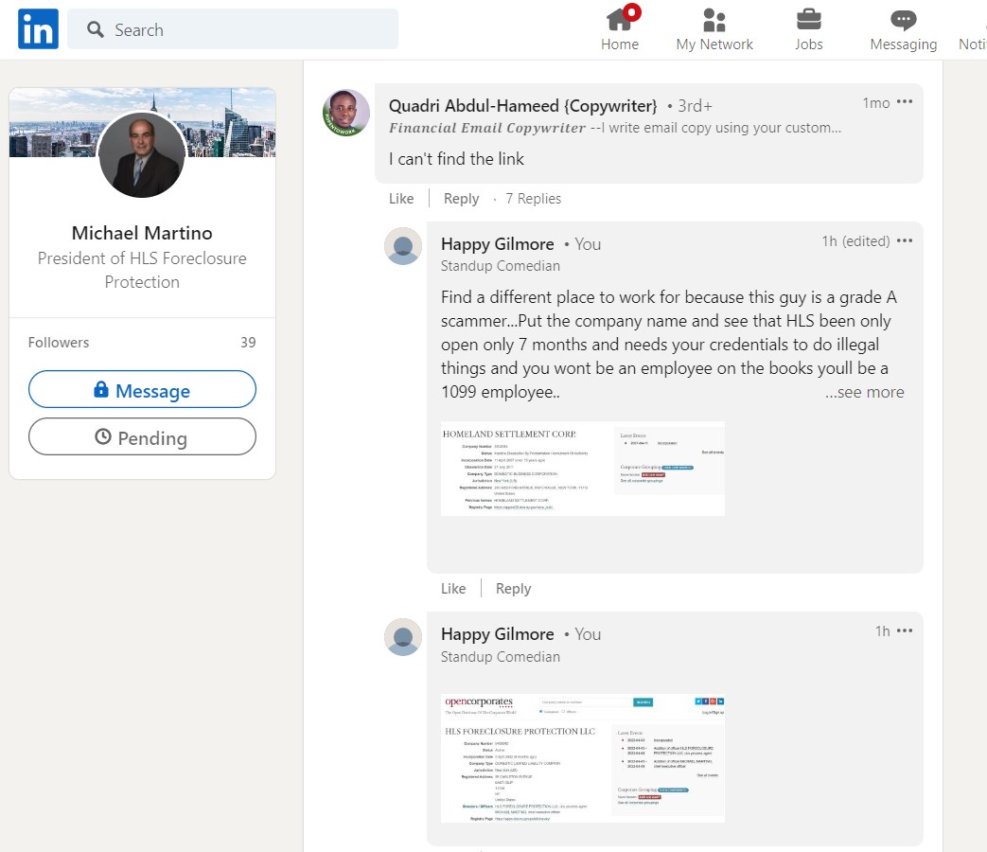Click the search magnifier icon
The width and height of the screenshot is (987, 852).
pyautogui.click(x=95, y=29)
